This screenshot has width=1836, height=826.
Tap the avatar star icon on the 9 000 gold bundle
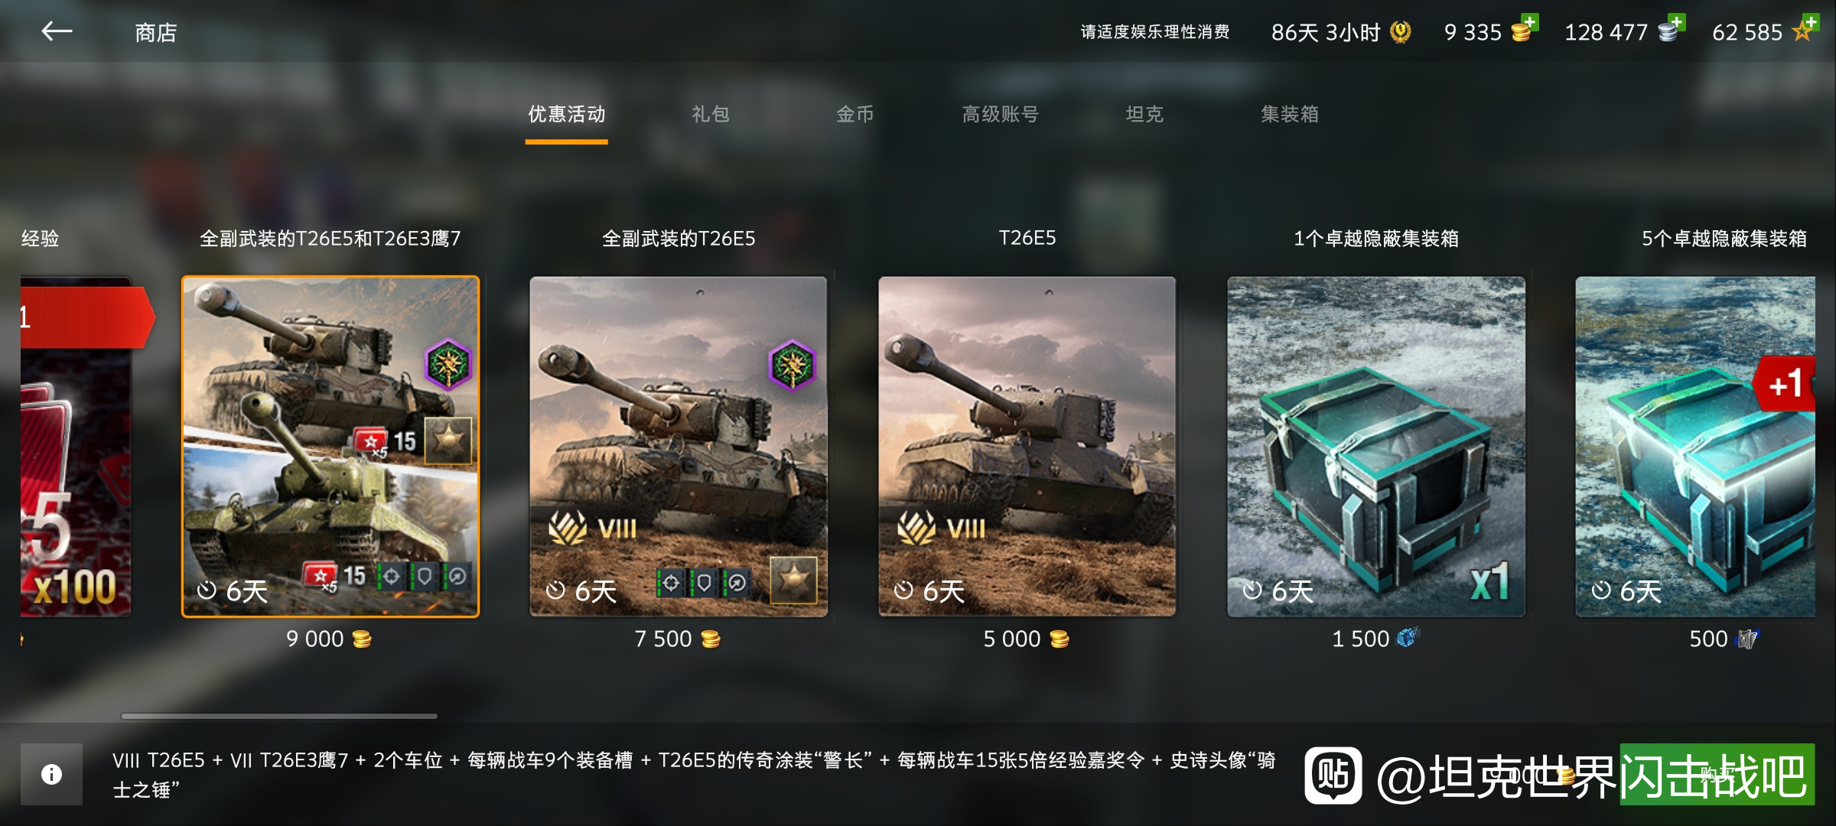click(x=448, y=441)
